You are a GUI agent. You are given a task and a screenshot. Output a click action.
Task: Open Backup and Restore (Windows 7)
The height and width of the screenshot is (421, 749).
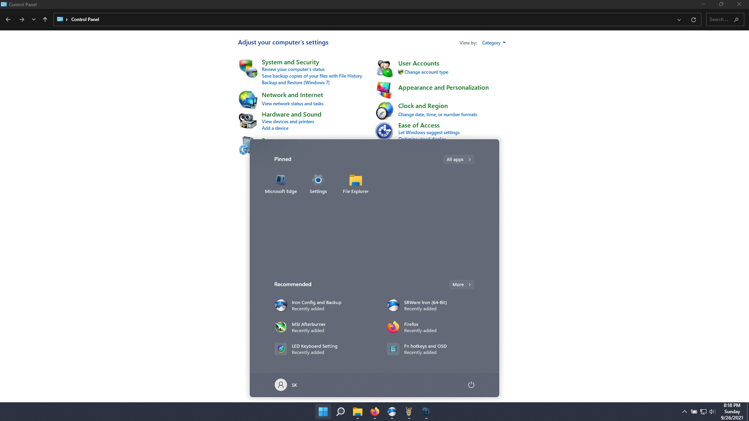pos(296,83)
